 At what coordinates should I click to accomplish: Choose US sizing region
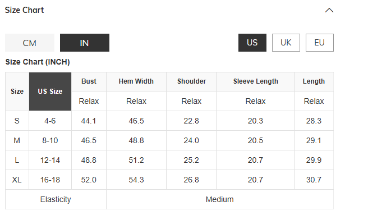(252, 43)
